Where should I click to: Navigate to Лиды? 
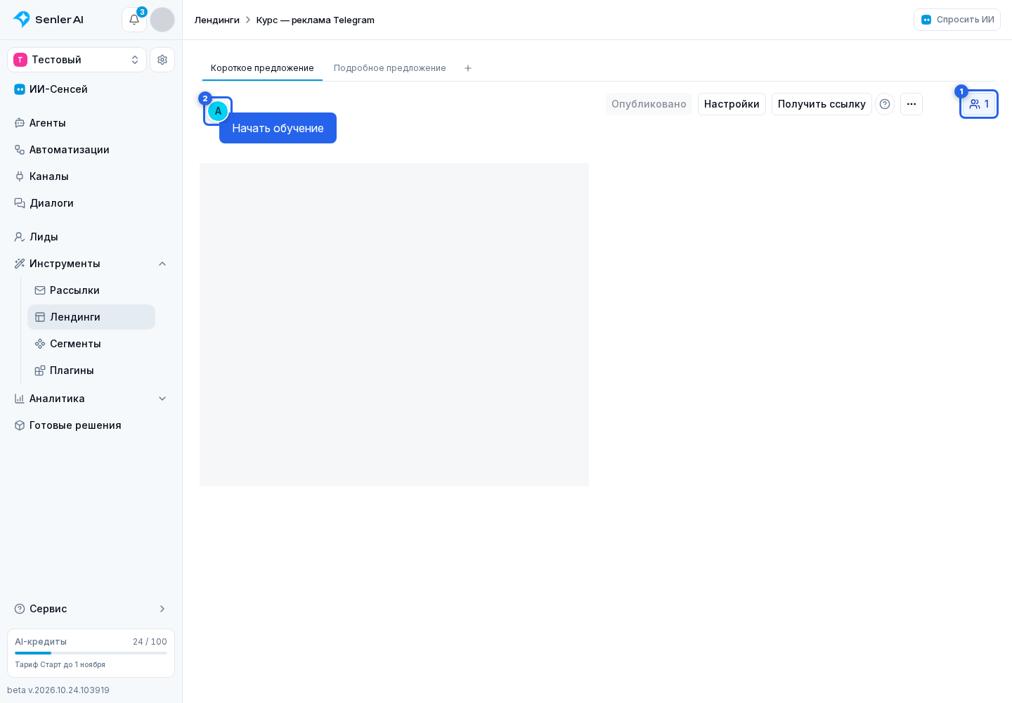(x=91, y=237)
